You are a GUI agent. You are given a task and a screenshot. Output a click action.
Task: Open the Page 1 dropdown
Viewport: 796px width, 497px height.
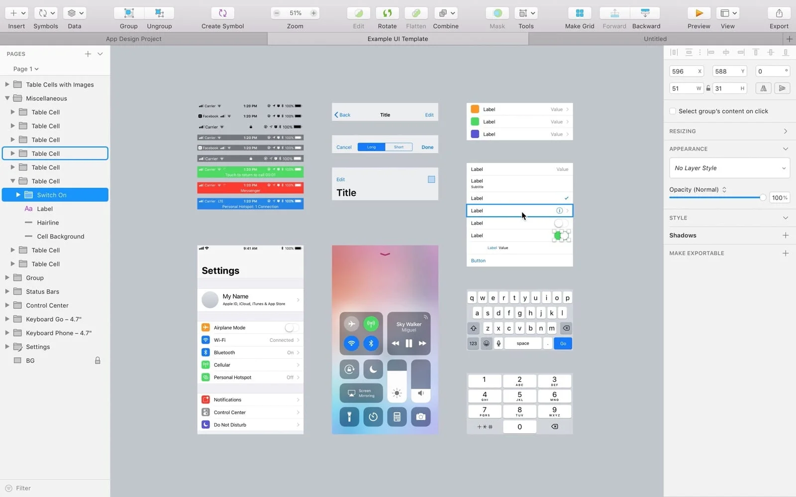(x=26, y=69)
